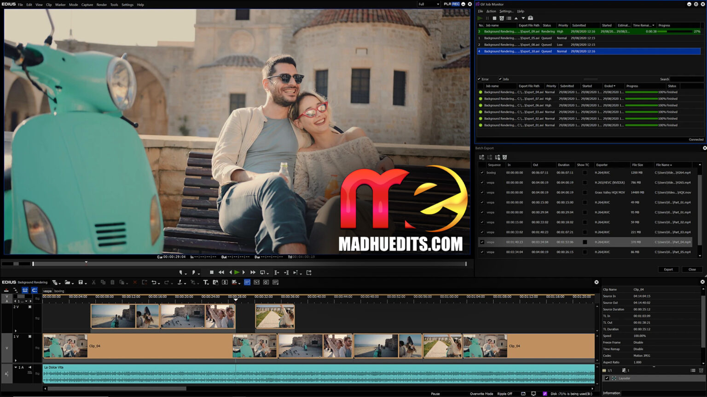707x397 pixels.
Task: Open the Full view size dropdown
Action: 428,4
